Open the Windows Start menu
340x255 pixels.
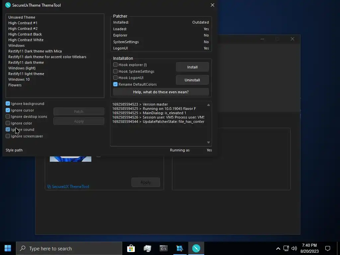[8, 248]
